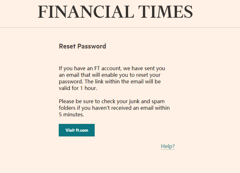Click the horizontal divider below the masthead

click(120, 28)
